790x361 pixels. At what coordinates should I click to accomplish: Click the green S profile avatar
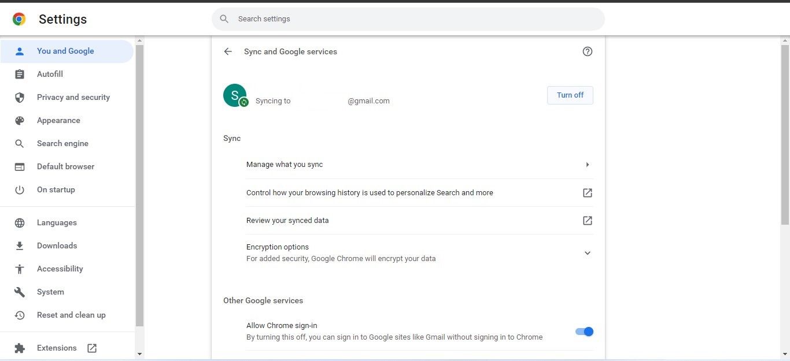click(x=235, y=95)
